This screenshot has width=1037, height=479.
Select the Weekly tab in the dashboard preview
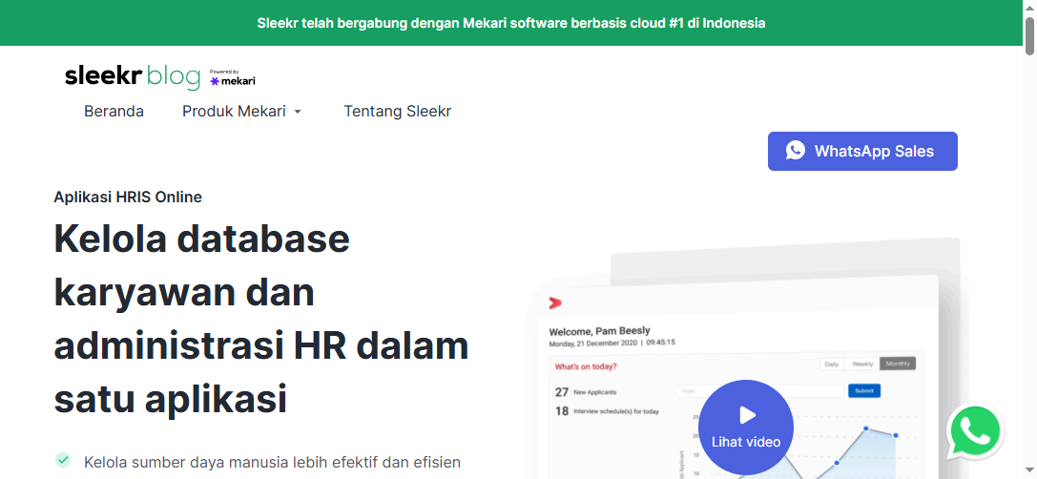[862, 364]
